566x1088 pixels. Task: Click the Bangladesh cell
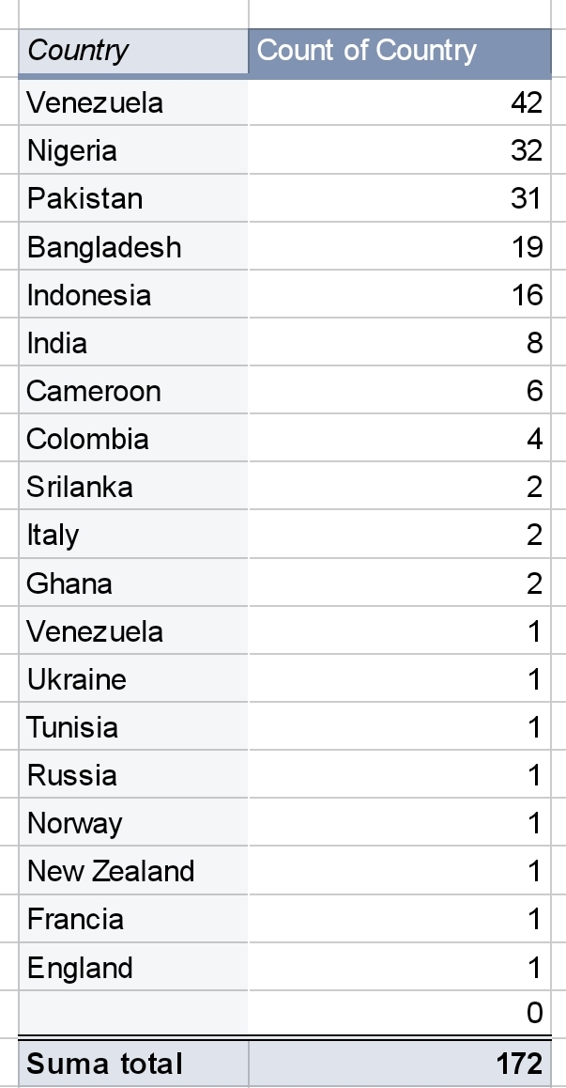[133, 246]
